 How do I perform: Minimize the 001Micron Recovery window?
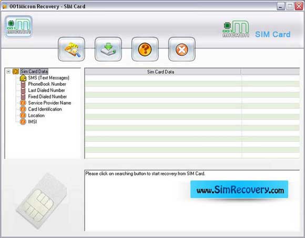tap(281, 6)
